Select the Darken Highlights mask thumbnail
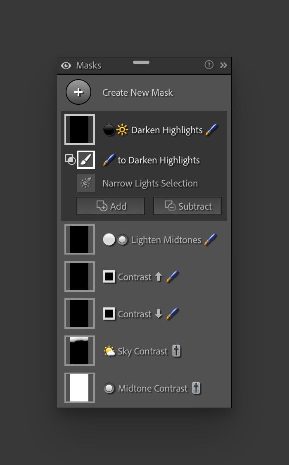Viewport: 289px width, 465px height. pyautogui.click(x=80, y=130)
